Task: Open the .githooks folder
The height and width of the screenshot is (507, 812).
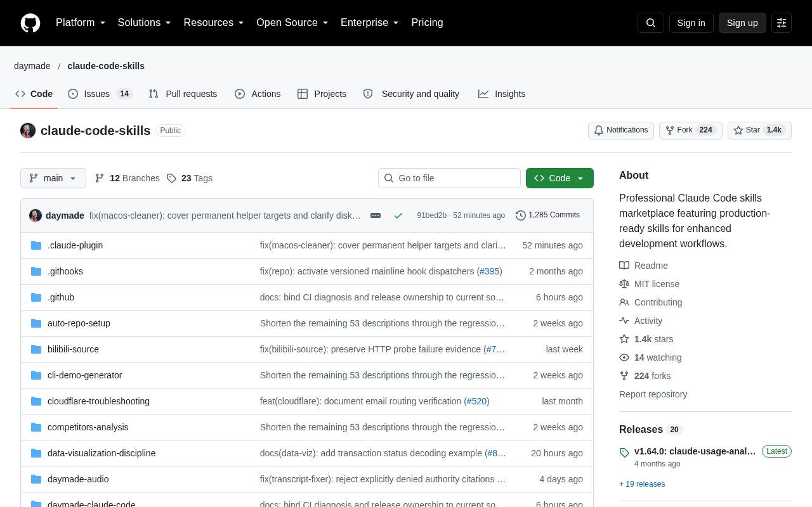Action: click(x=65, y=271)
